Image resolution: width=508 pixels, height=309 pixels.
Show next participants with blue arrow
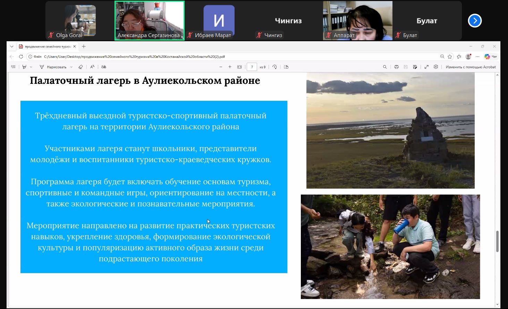click(475, 21)
